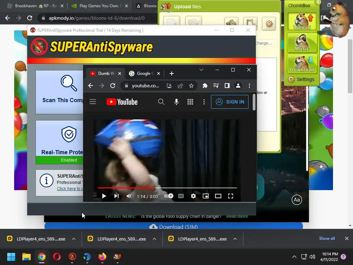Close the Google tab
The height and width of the screenshot is (265, 353).
click(x=159, y=73)
